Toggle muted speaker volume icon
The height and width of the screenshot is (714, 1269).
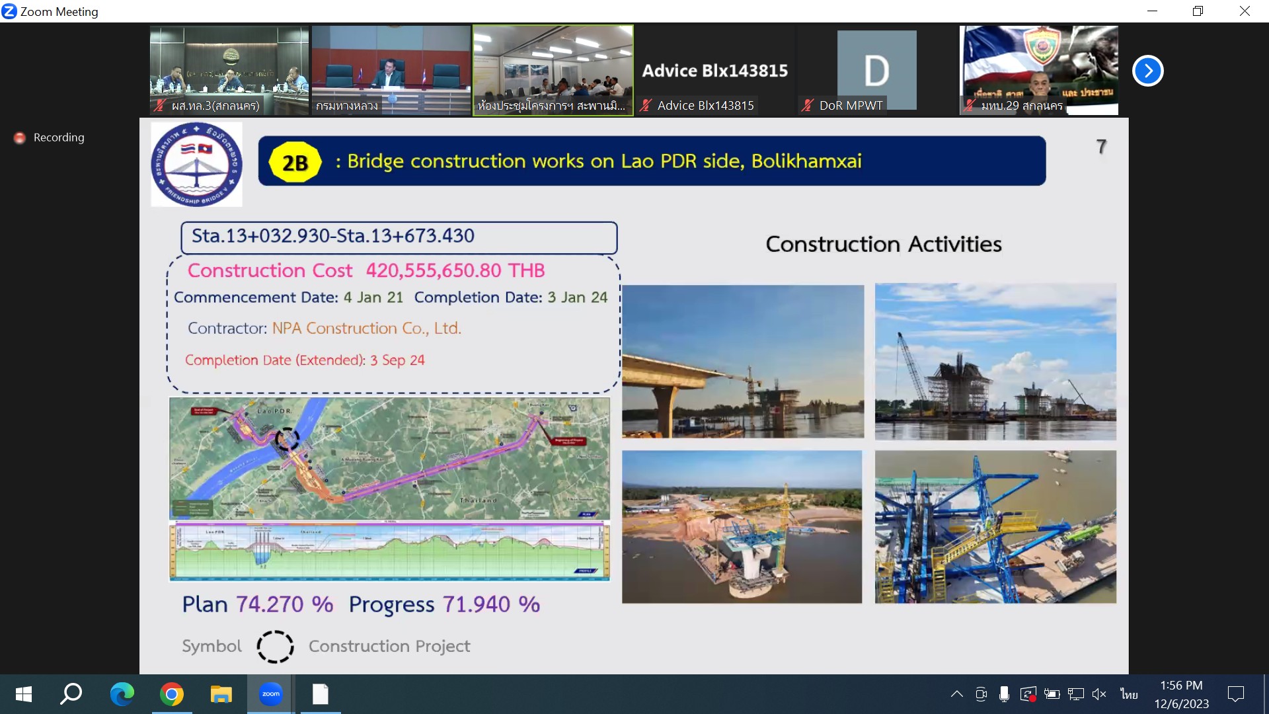(x=1099, y=694)
